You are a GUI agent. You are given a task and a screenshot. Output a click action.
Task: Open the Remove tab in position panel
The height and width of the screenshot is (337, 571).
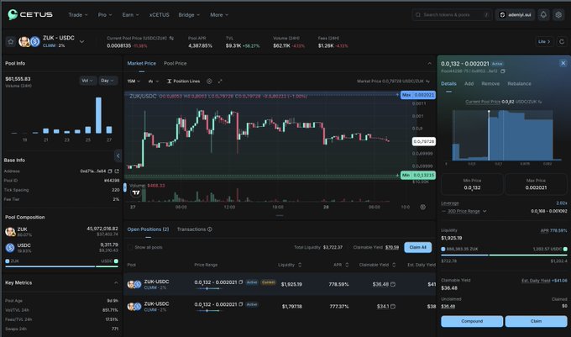[x=490, y=83]
